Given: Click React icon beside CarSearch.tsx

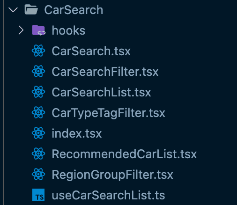Looking at the screenshot, I should pyautogui.click(x=38, y=51).
